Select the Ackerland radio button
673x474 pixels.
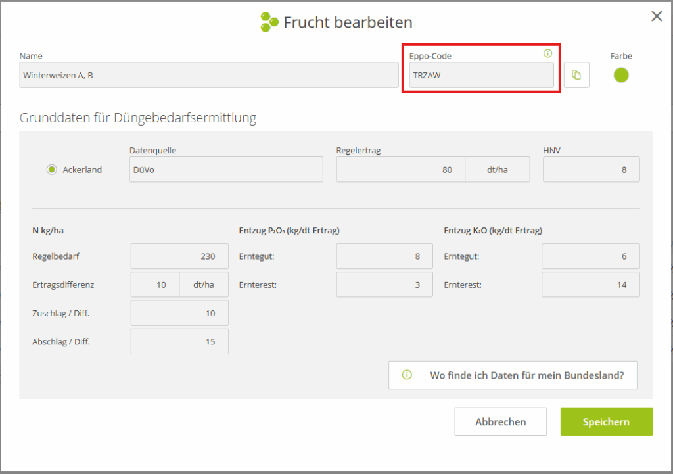(51, 169)
